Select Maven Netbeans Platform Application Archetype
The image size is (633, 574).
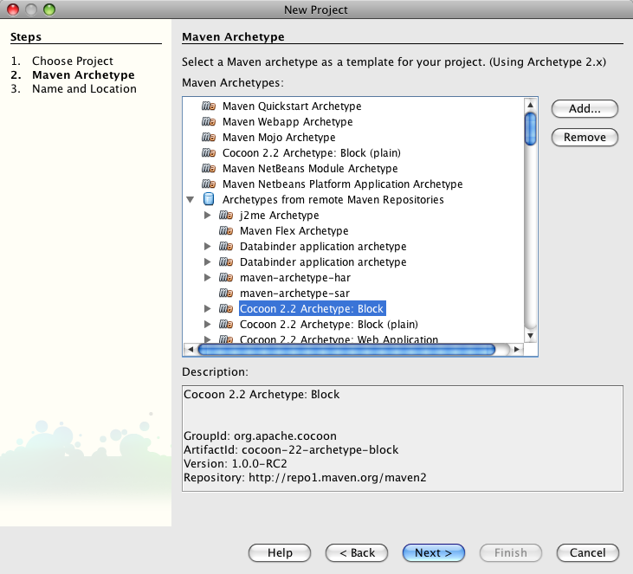pyautogui.click(x=342, y=184)
